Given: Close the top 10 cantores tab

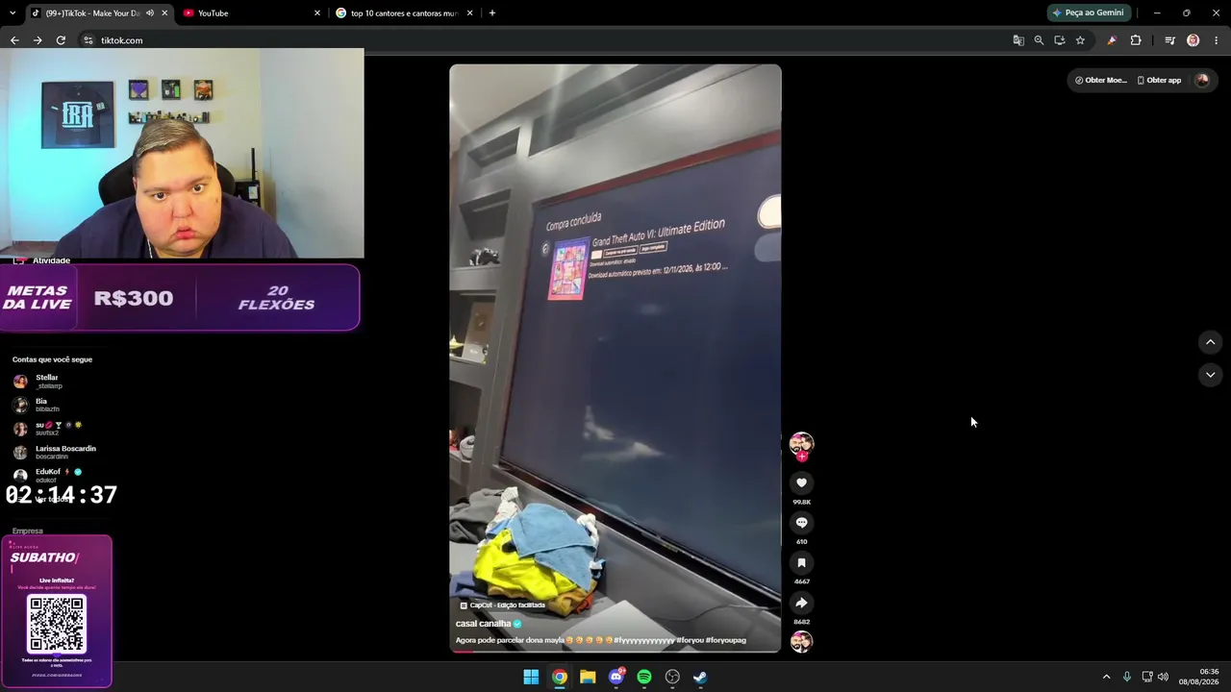Looking at the screenshot, I should pos(469,13).
